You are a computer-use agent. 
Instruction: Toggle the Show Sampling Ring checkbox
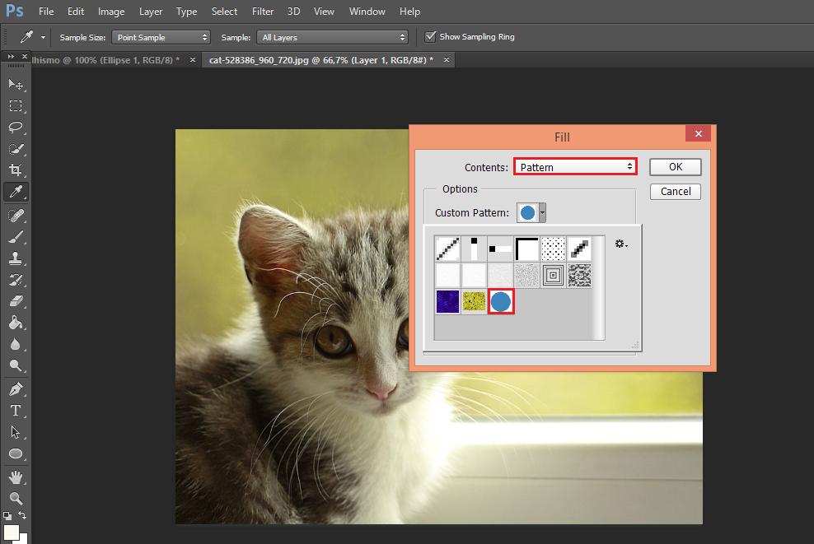[x=430, y=37]
